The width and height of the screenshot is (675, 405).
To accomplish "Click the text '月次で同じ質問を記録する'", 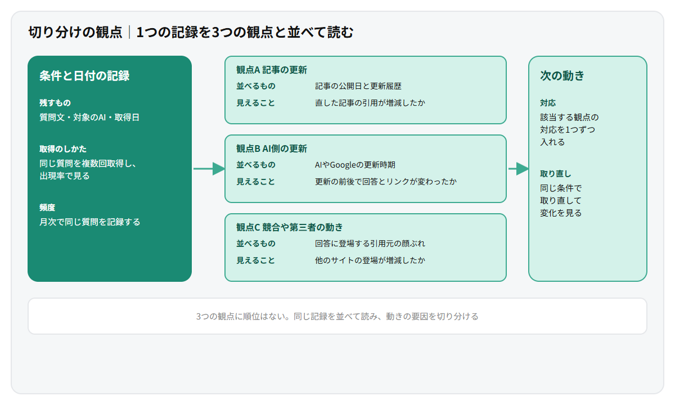I will tap(90, 222).
